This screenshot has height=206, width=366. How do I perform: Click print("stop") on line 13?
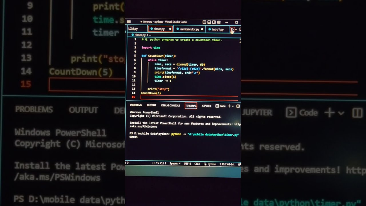[158, 89]
